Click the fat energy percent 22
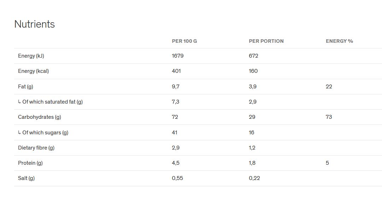This screenshot has height=198, width=382. click(329, 87)
